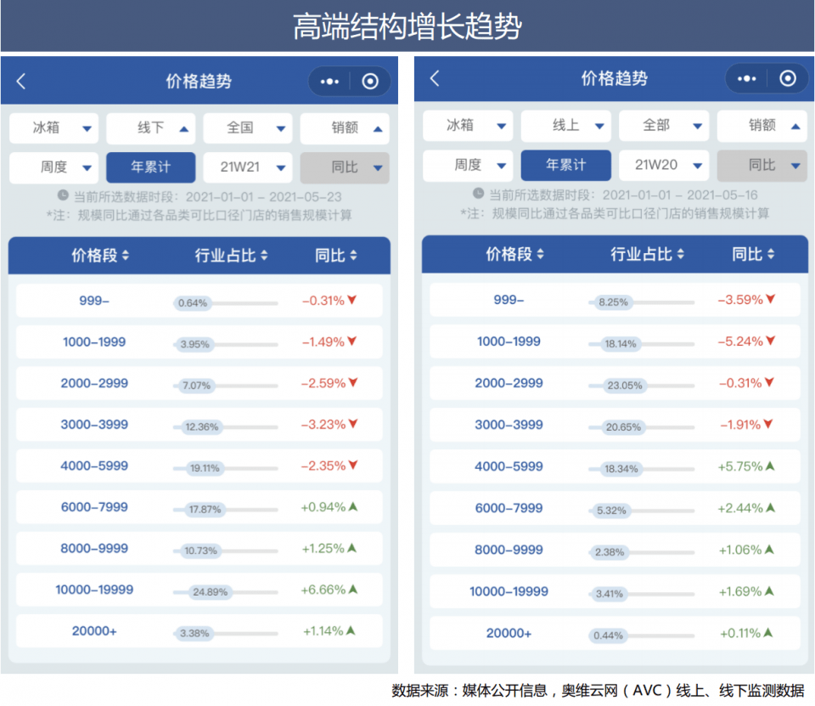The width and height of the screenshot is (815, 706).
Task: Tap the circle target icon in right panel
Action: click(788, 78)
